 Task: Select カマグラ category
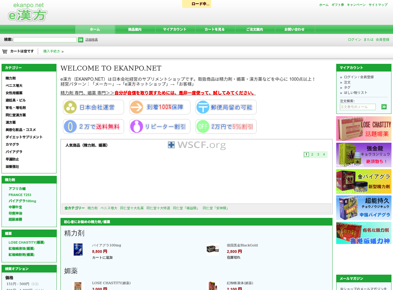(12, 145)
